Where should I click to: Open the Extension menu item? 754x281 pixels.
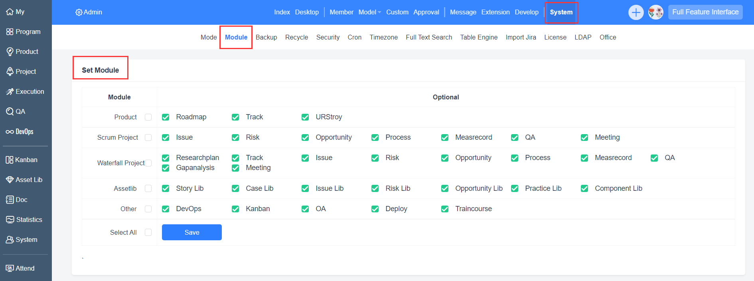point(495,12)
